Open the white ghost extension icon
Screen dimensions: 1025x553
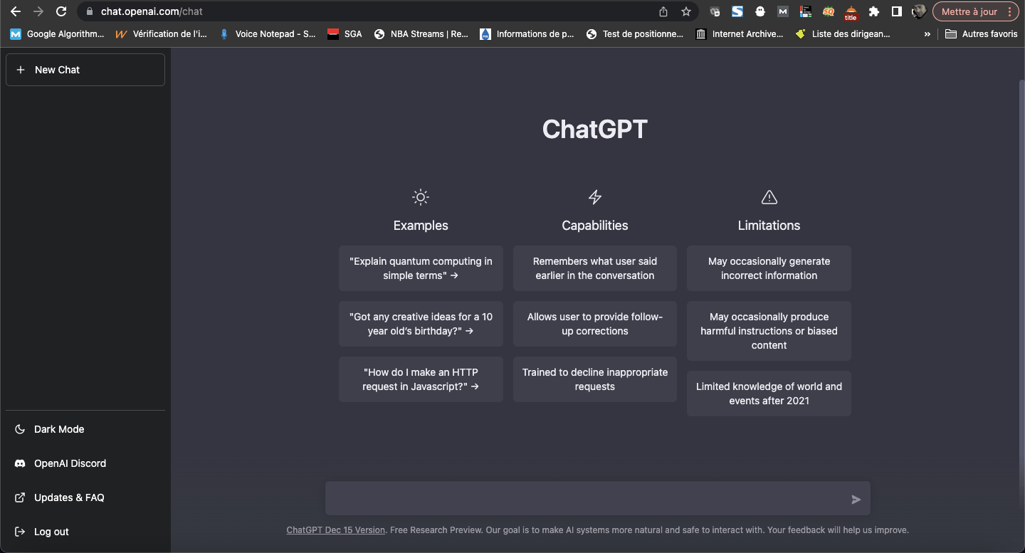click(760, 11)
